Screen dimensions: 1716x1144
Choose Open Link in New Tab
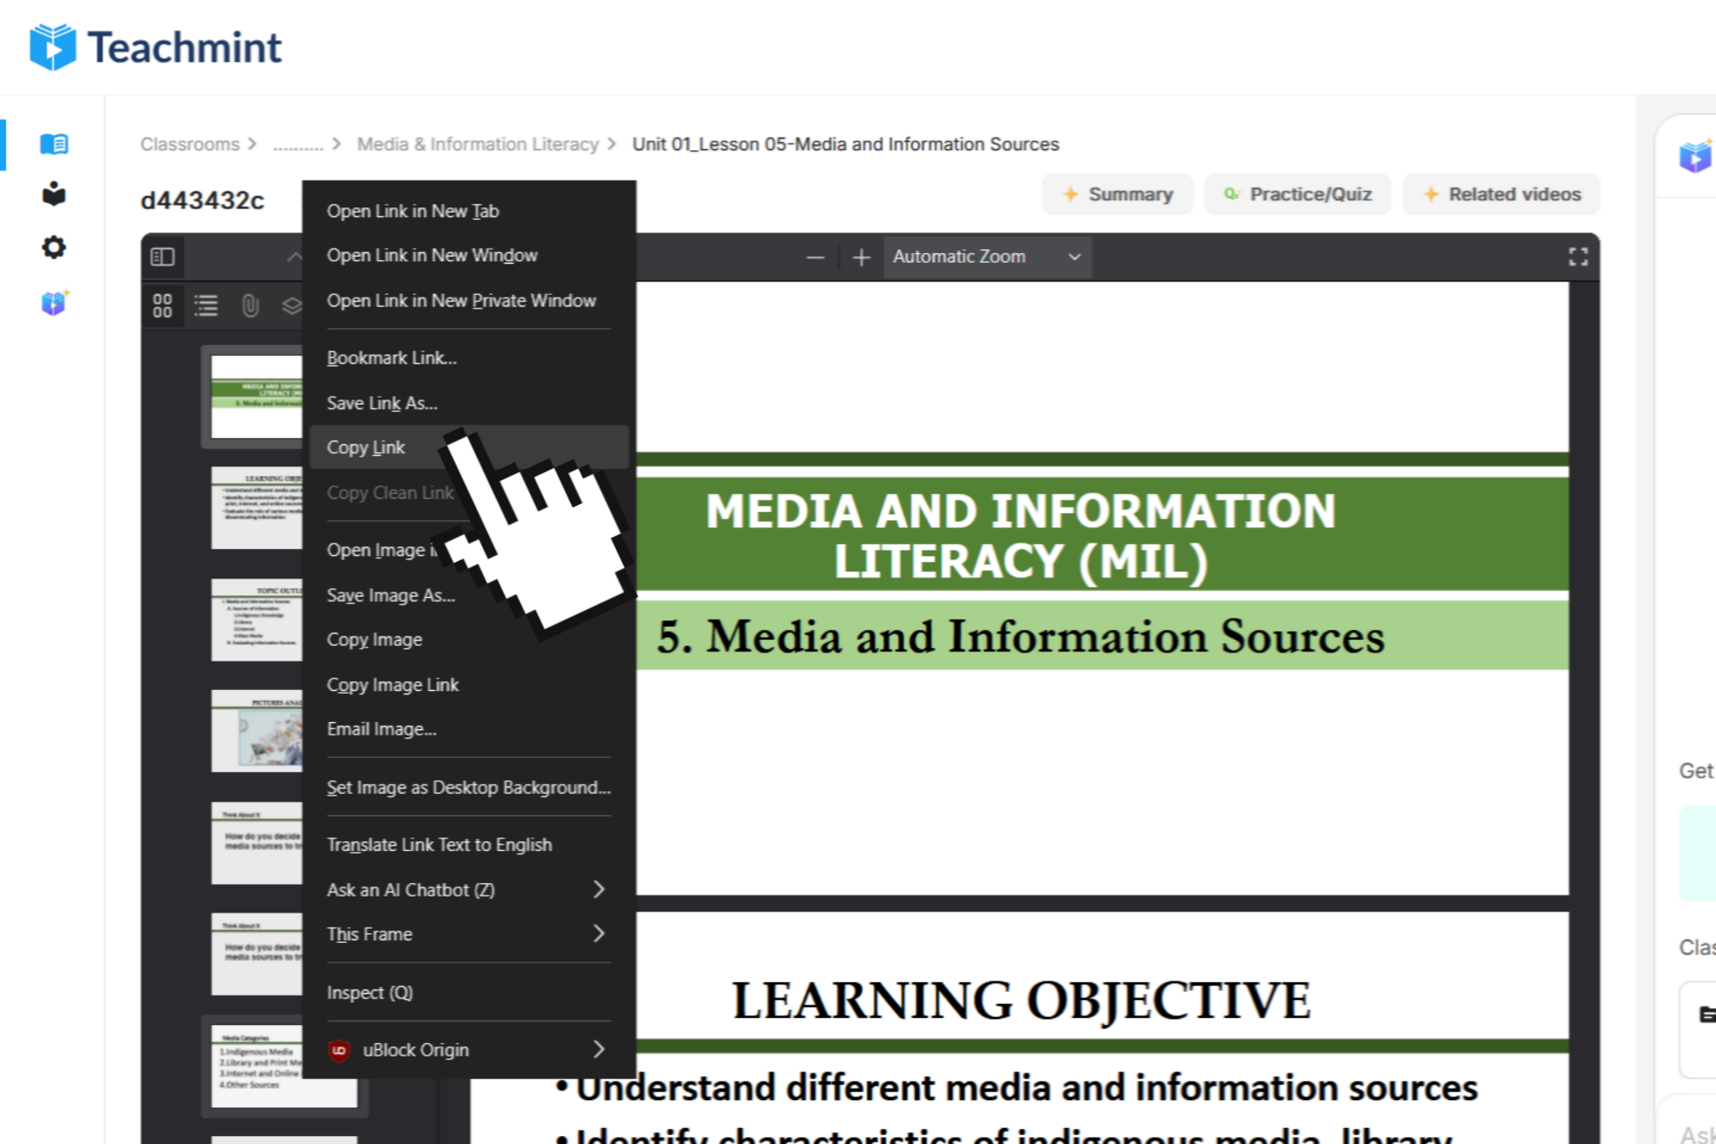413,211
